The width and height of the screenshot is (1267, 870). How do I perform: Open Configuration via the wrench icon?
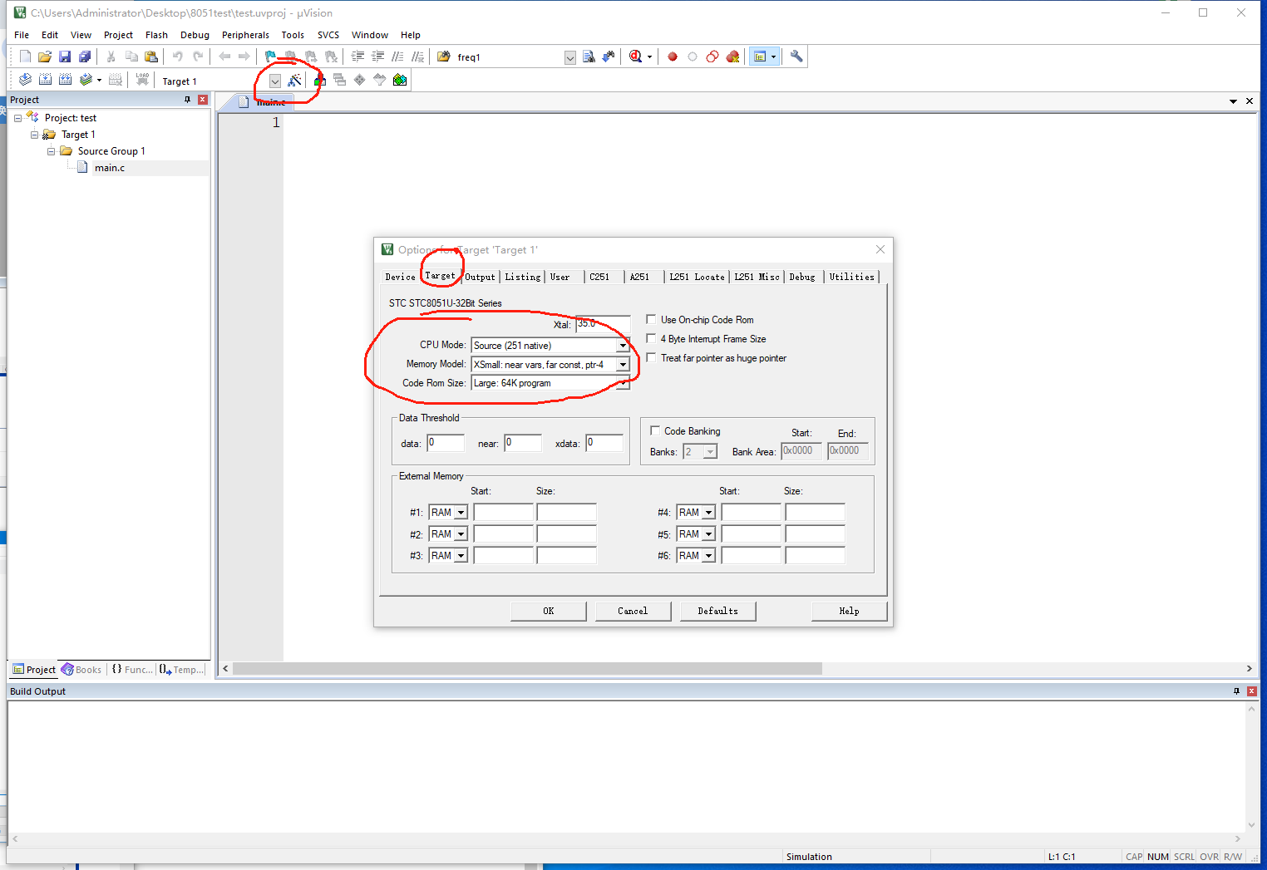(x=796, y=57)
